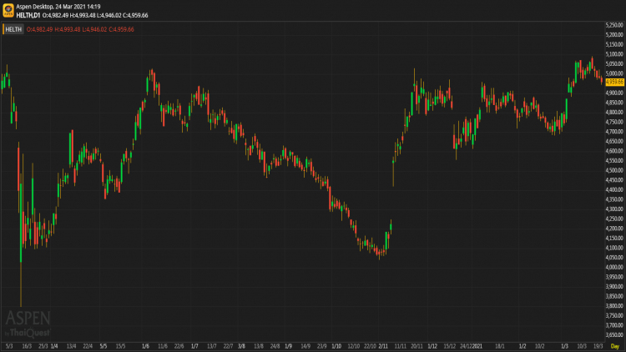Click the 4,650.00 price axis label
626x352 pixels.
614,141
